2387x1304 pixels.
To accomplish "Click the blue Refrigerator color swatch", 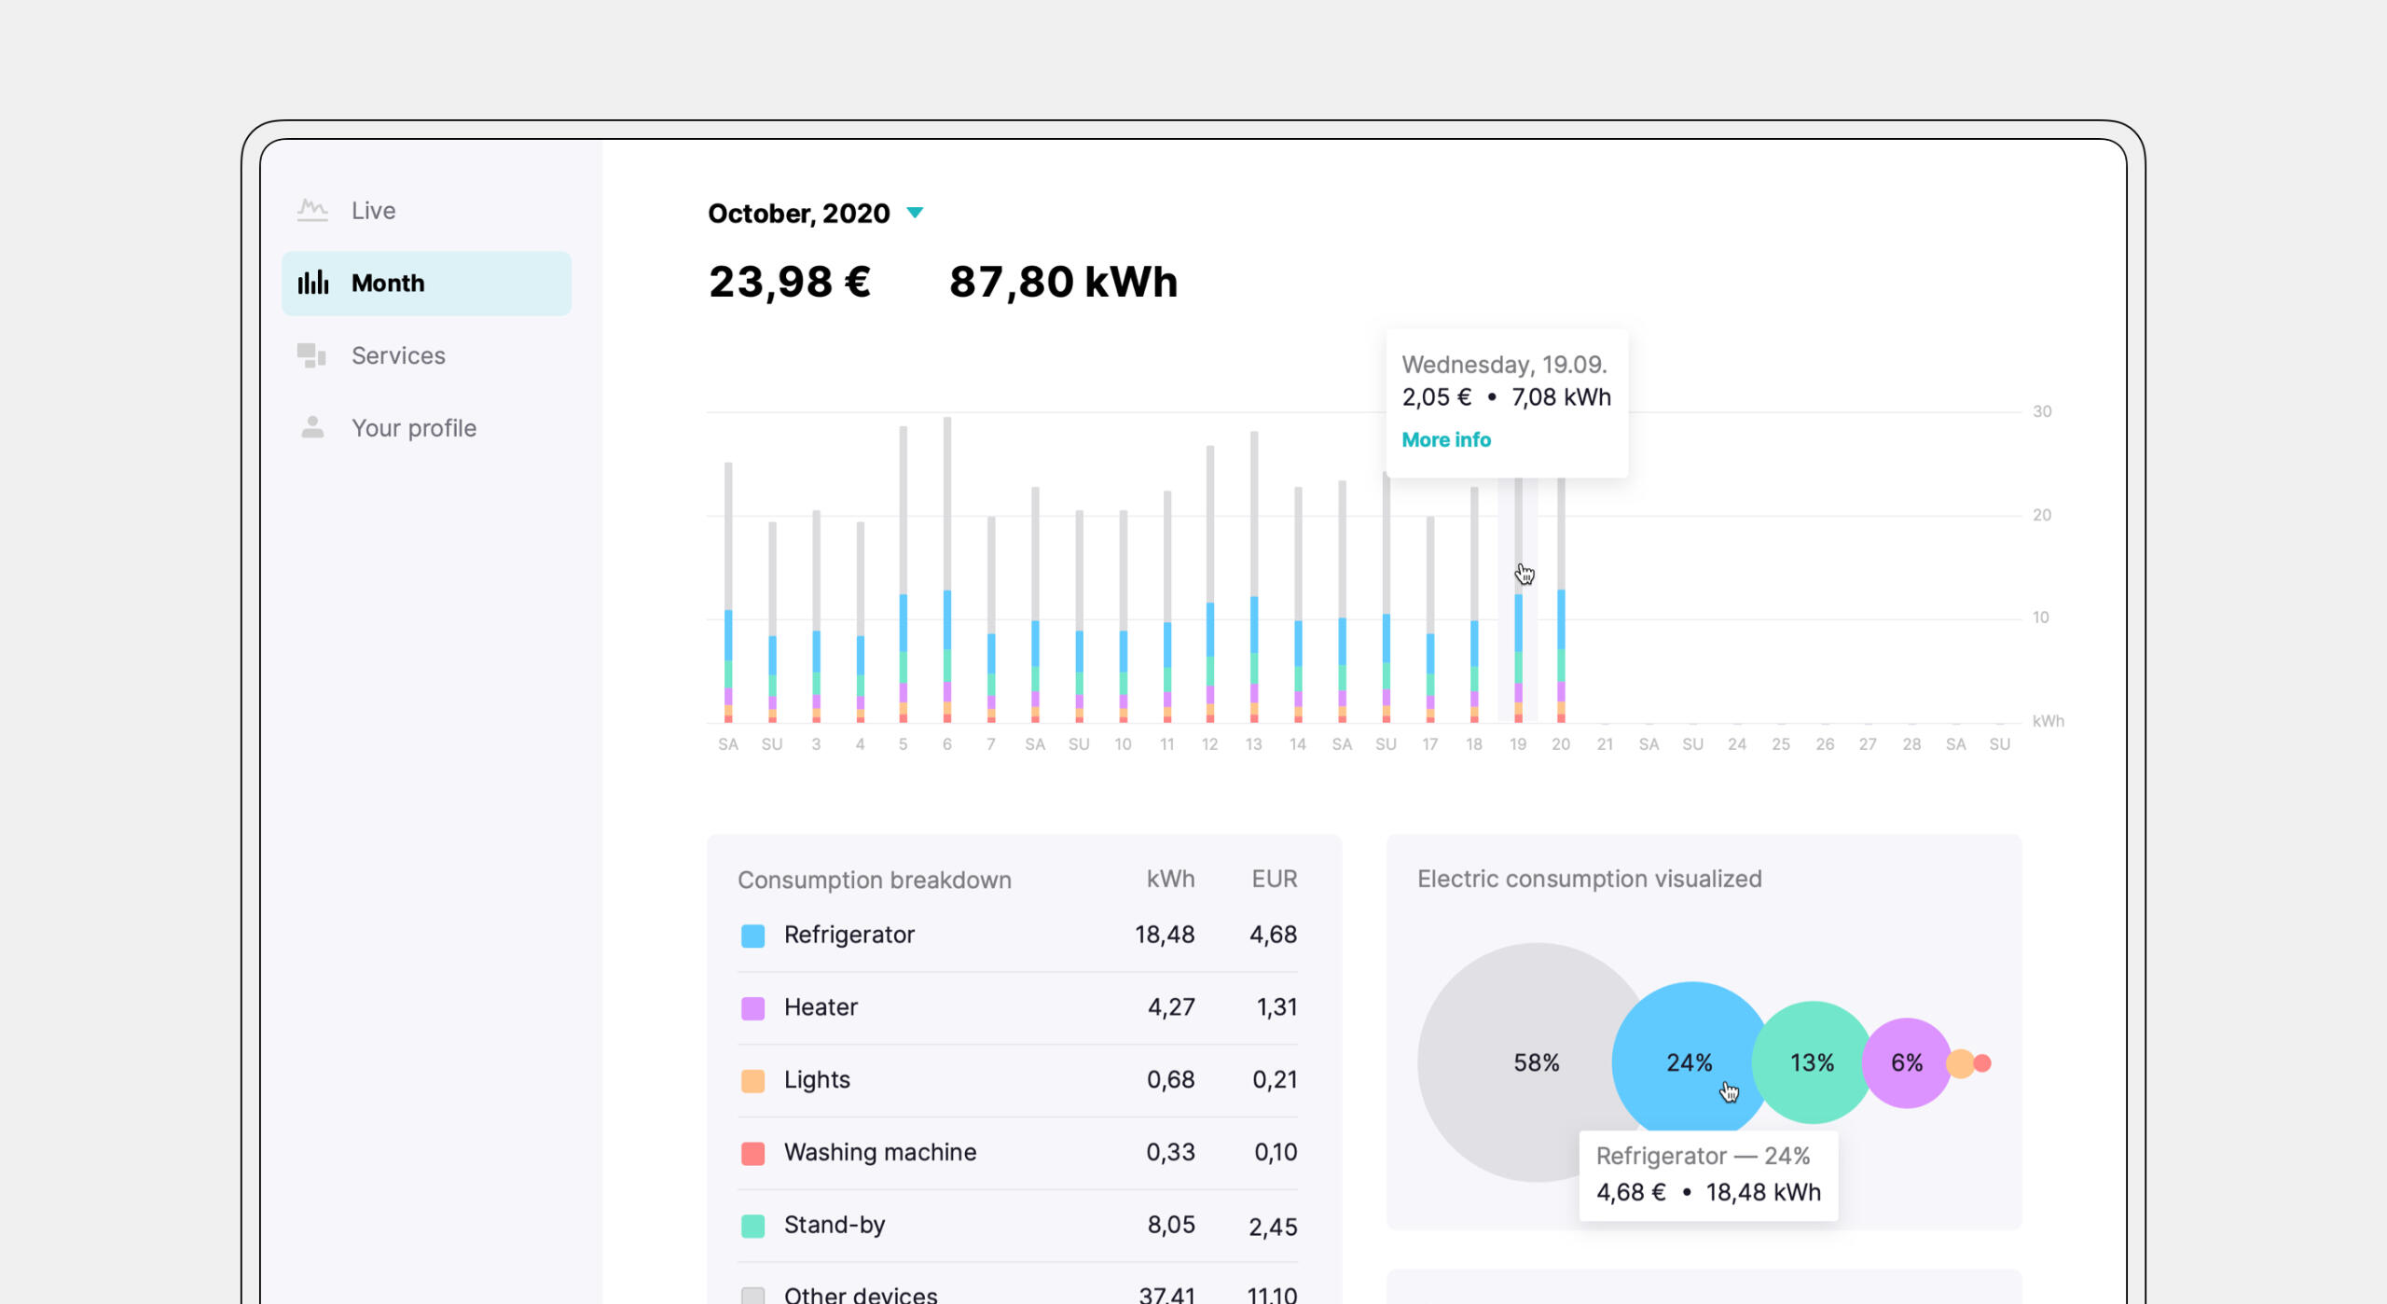I will pos(752,936).
